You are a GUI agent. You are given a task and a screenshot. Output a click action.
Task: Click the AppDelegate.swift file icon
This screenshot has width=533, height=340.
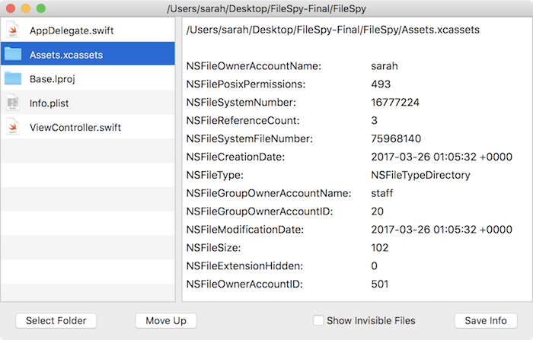coord(13,30)
